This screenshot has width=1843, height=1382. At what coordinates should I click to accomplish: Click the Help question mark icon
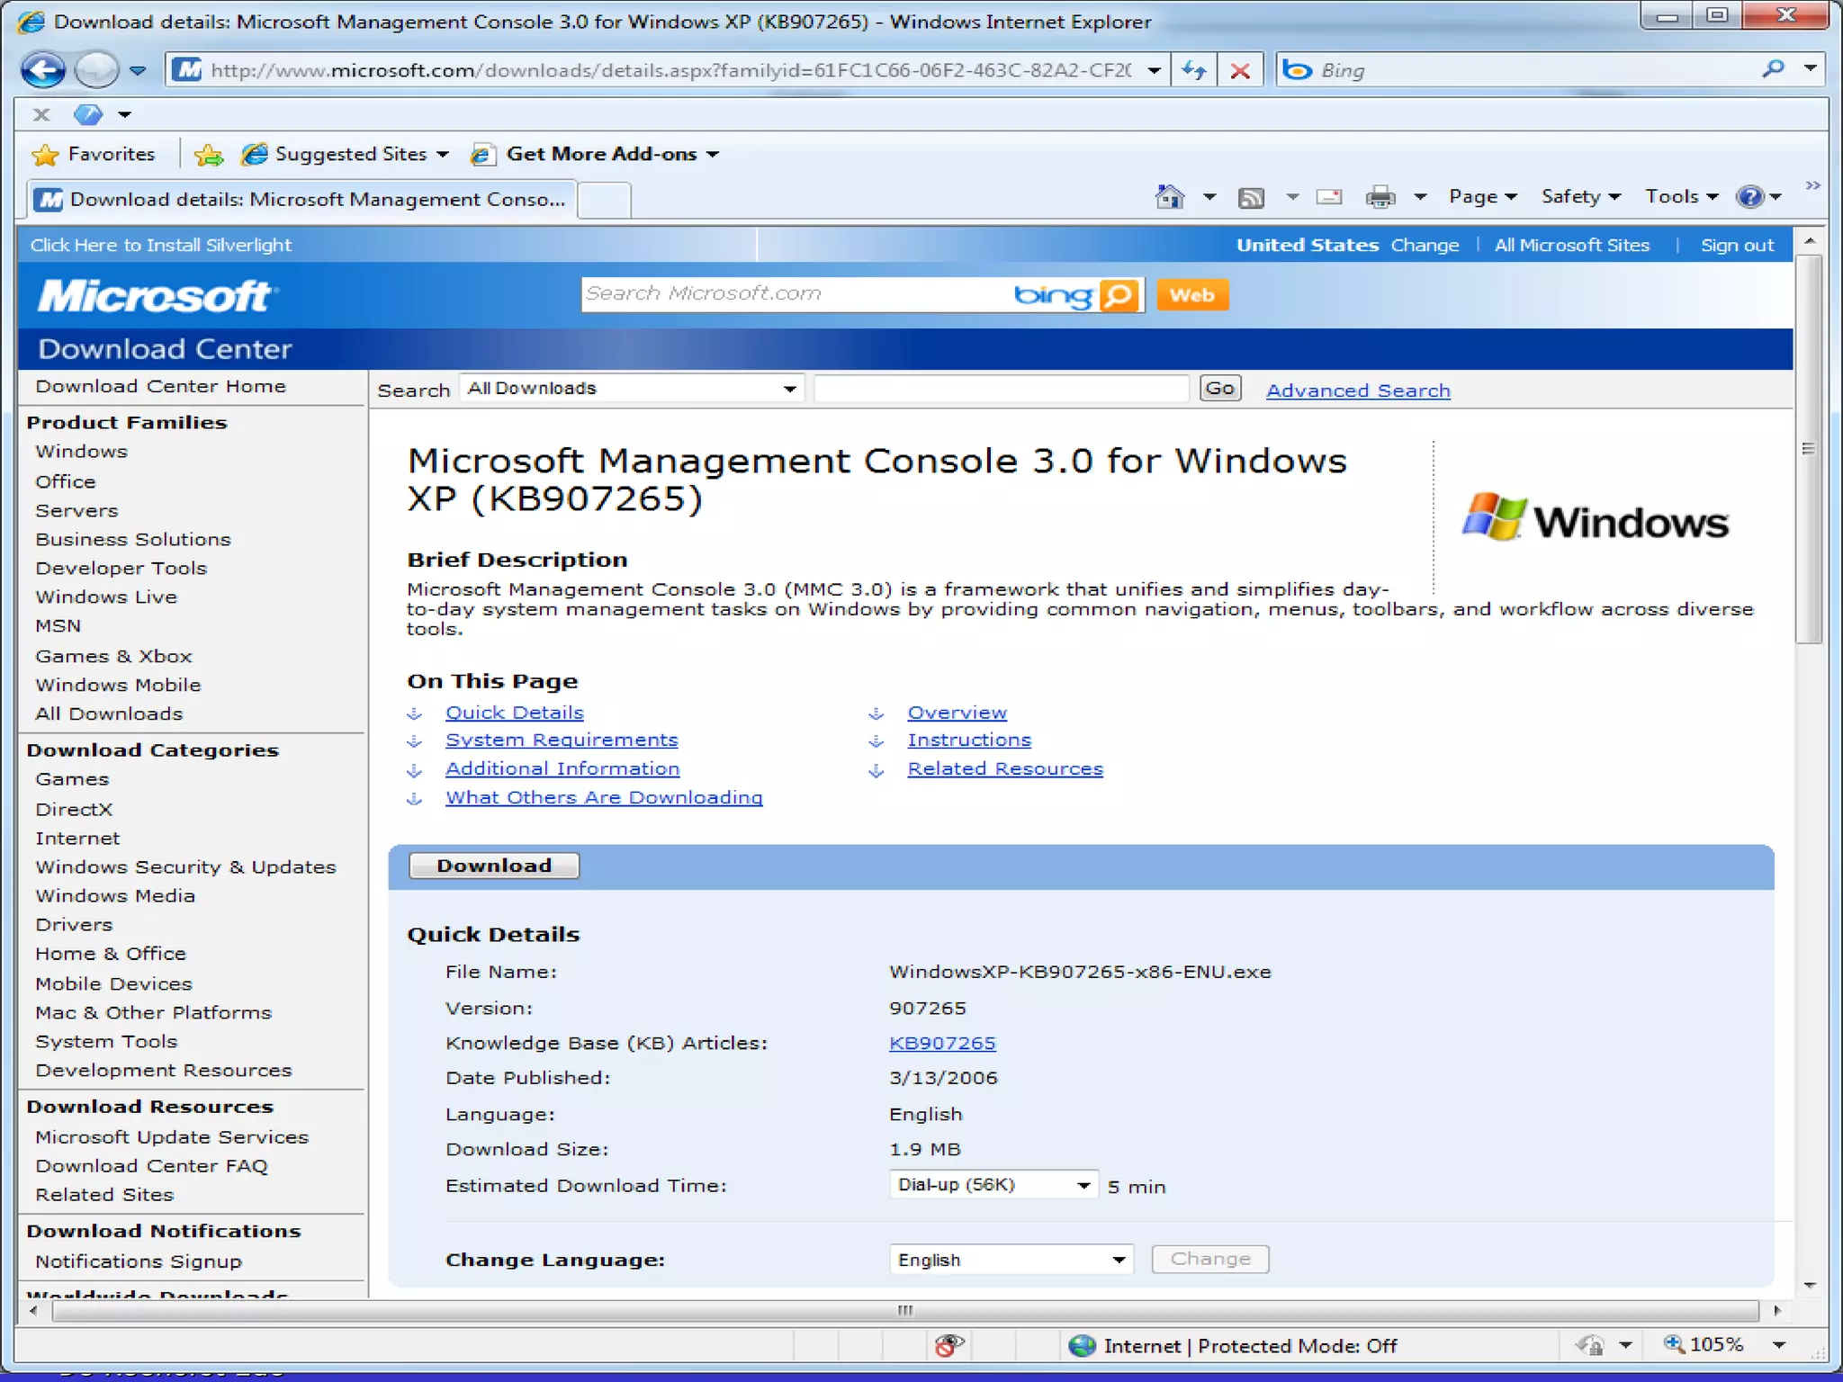(1750, 197)
